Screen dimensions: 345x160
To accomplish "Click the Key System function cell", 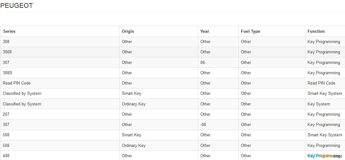I will (x=325, y=104).
